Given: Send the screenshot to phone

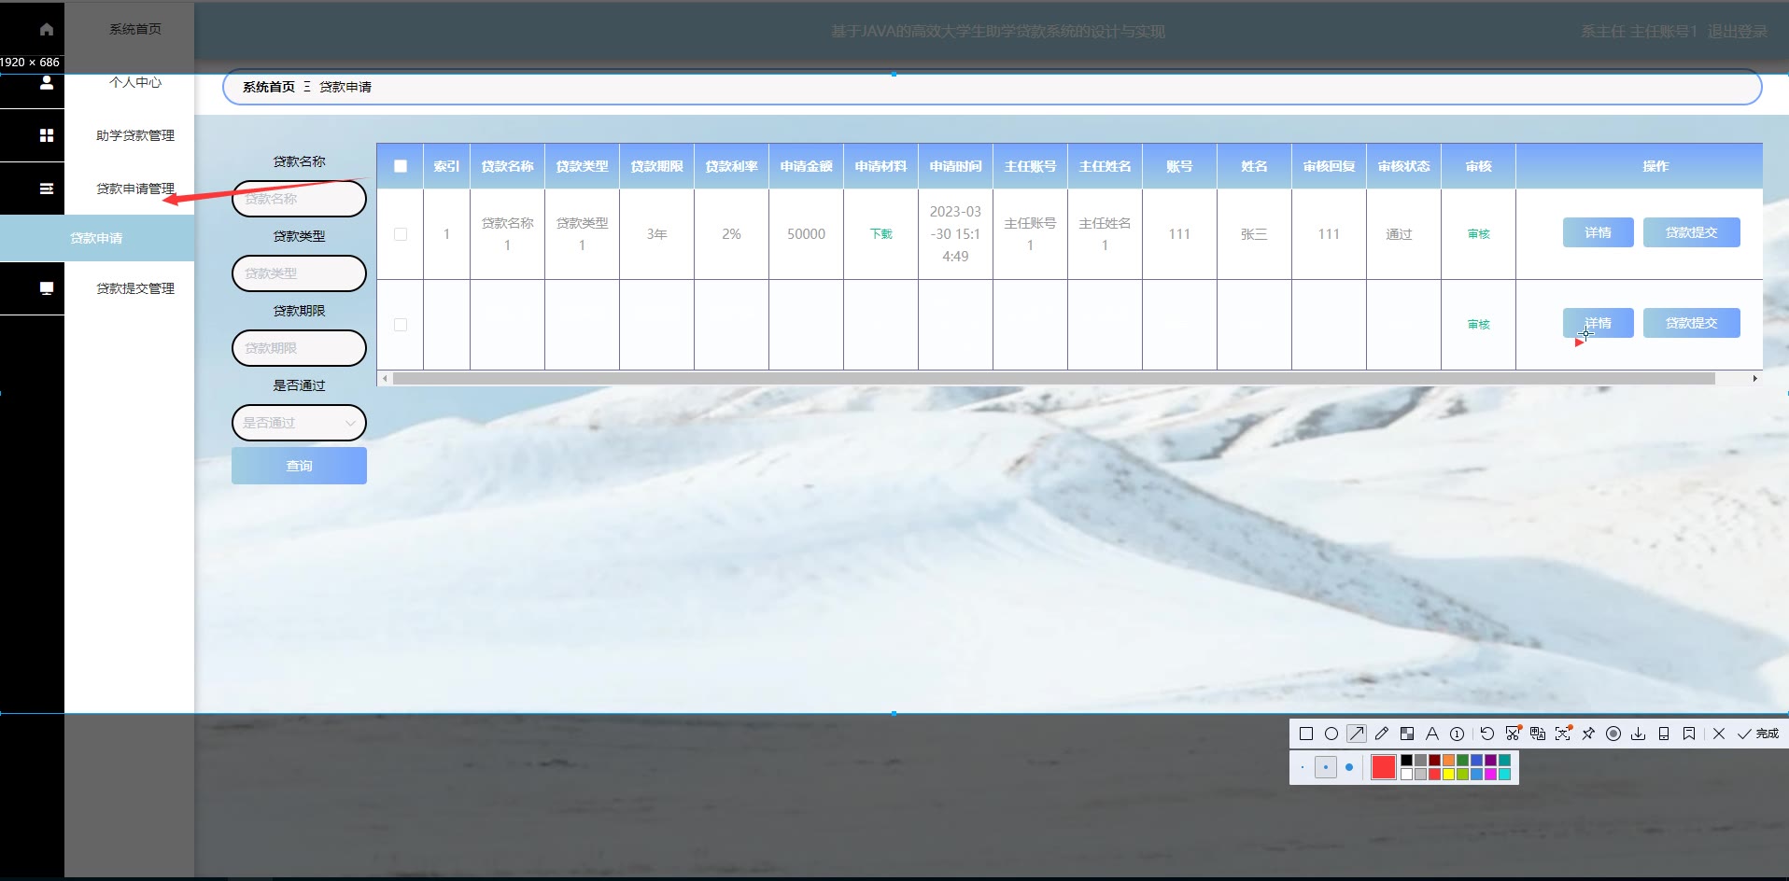Looking at the screenshot, I should pos(1664,734).
